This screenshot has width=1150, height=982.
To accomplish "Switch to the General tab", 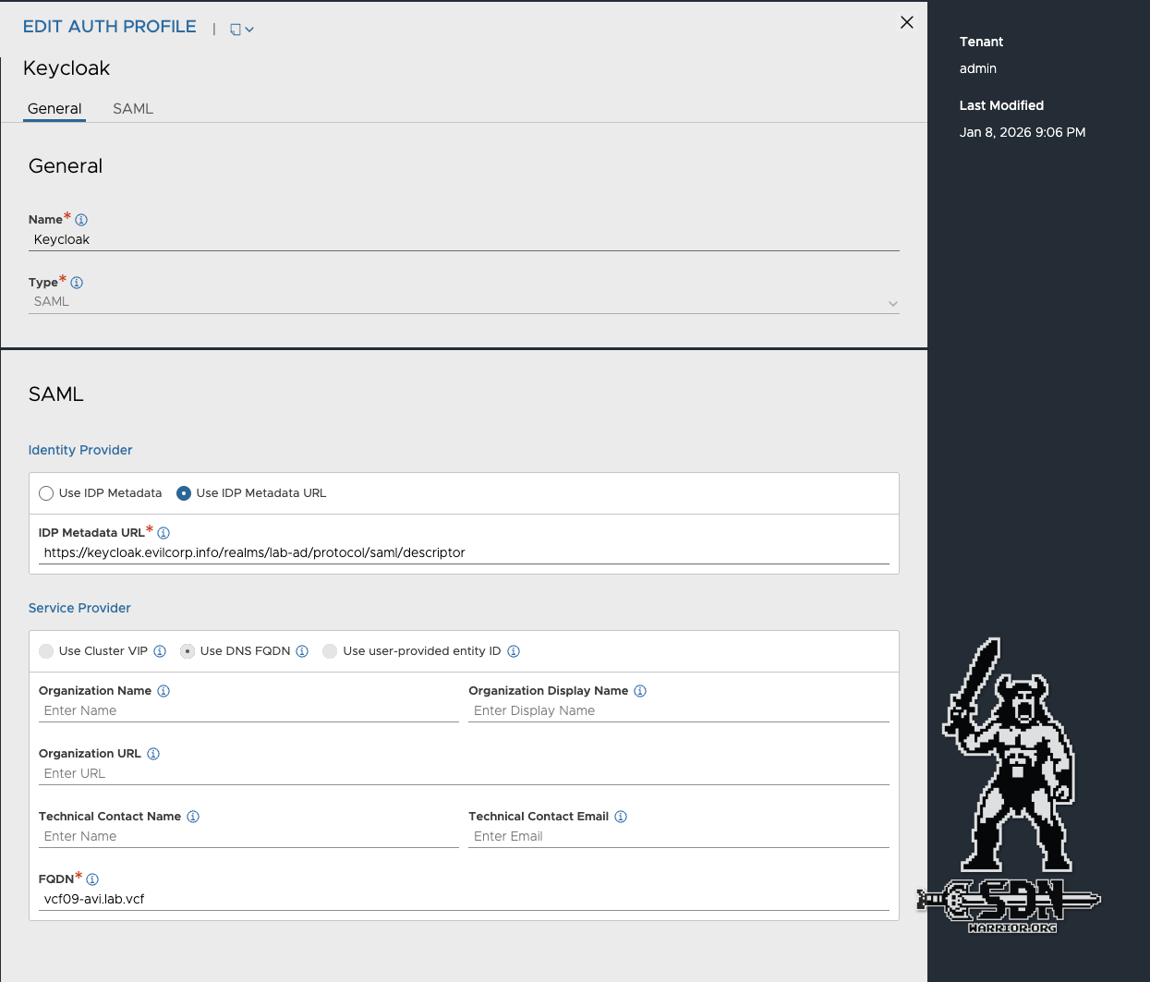I will pyautogui.click(x=54, y=109).
